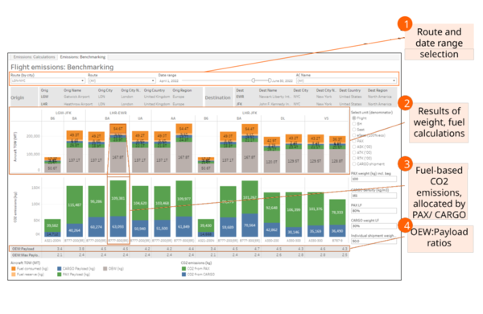Click the 115,487 CO2 from PAX bar
This screenshot has height=314, width=483.
[x=75, y=205]
